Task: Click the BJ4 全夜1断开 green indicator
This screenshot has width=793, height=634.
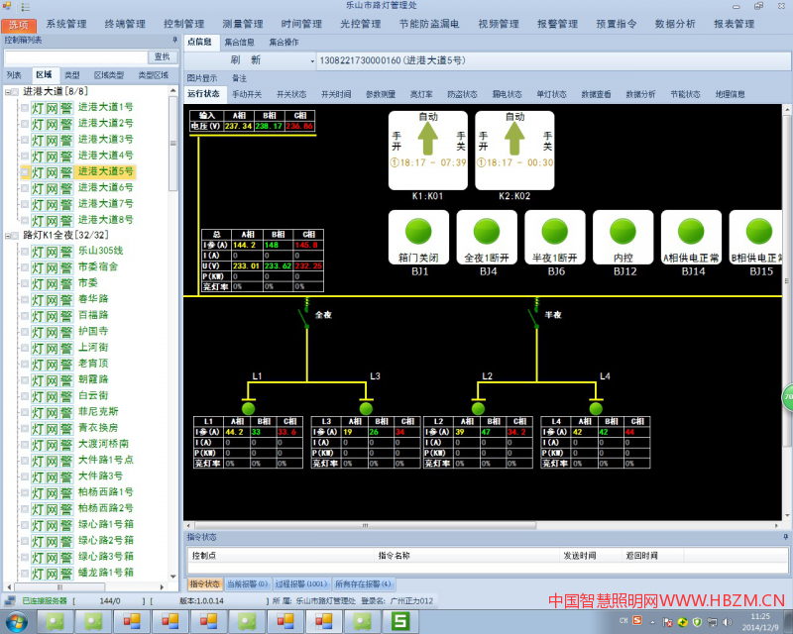Action: [x=486, y=232]
